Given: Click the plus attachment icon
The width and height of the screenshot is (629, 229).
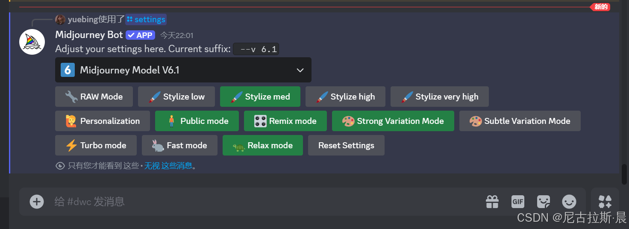Looking at the screenshot, I should [x=37, y=202].
